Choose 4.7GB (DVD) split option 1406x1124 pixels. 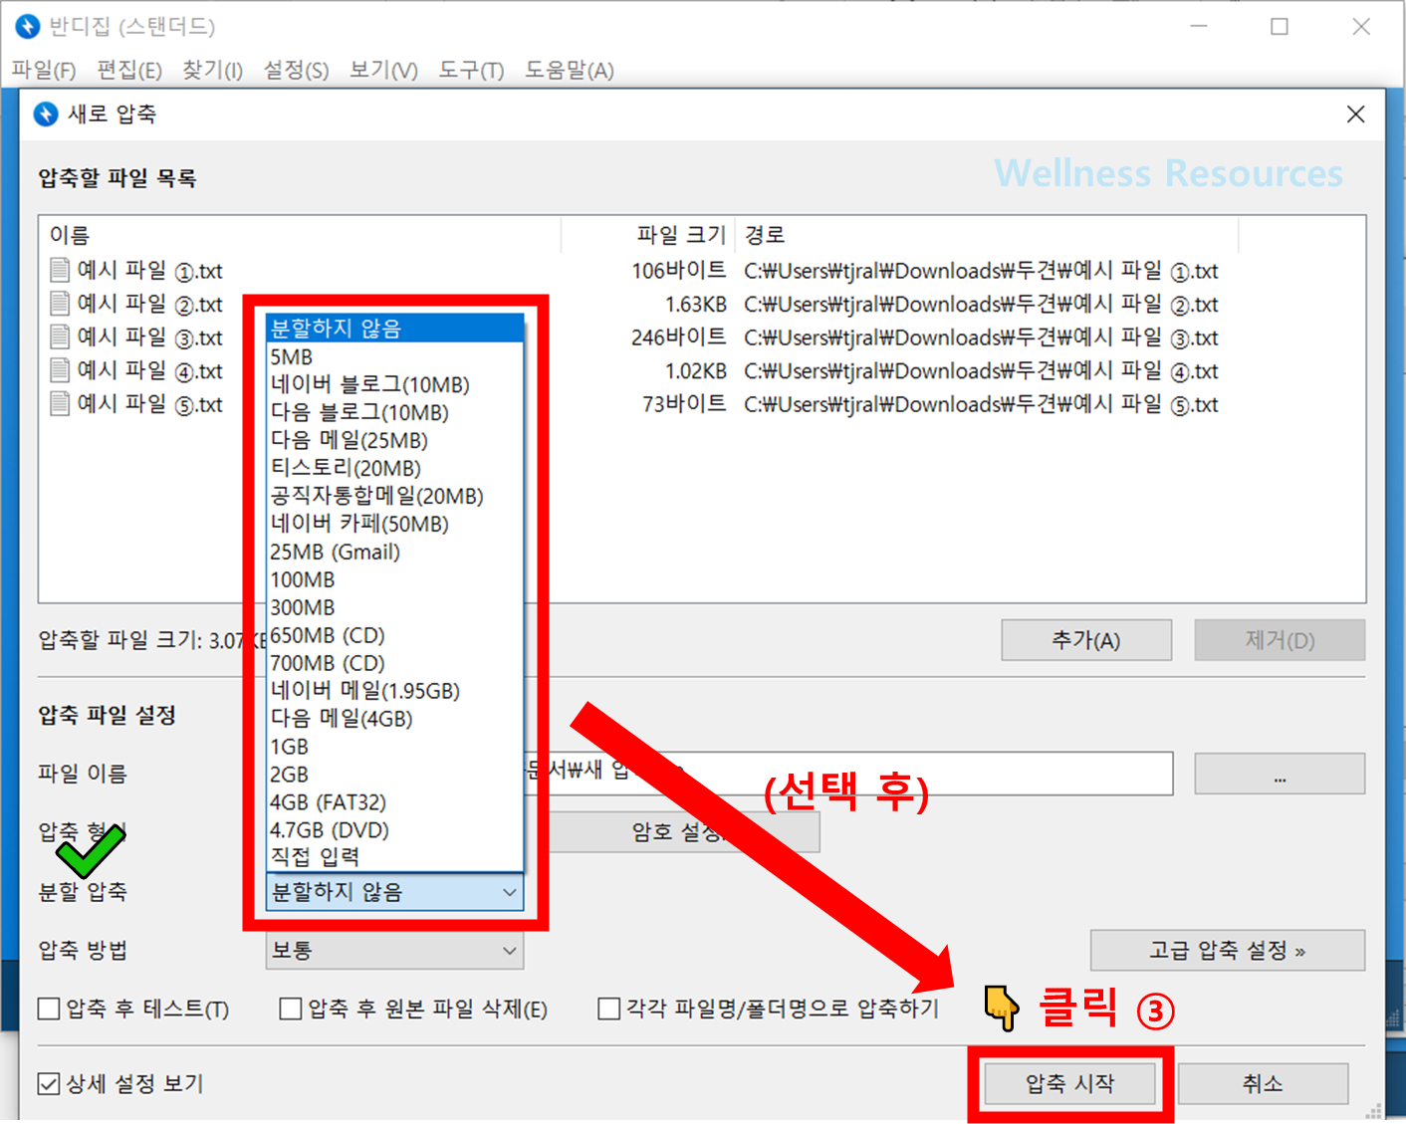[395, 830]
